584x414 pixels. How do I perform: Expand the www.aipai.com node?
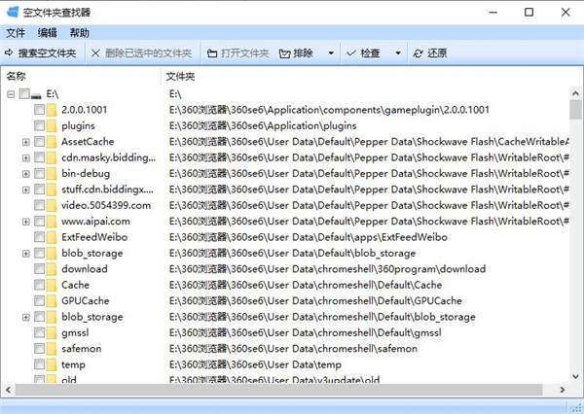(25, 222)
